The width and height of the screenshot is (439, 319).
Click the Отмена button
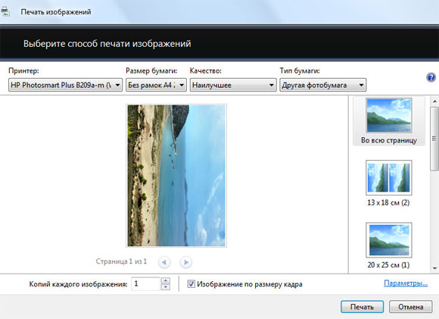click(411, 307)
